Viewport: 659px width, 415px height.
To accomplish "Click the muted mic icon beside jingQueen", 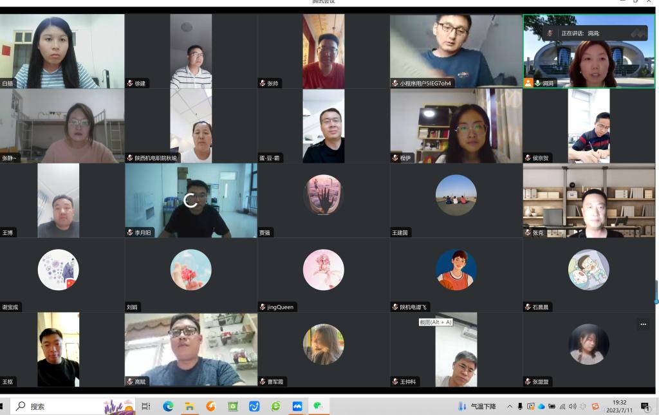I will coord(263,307).
